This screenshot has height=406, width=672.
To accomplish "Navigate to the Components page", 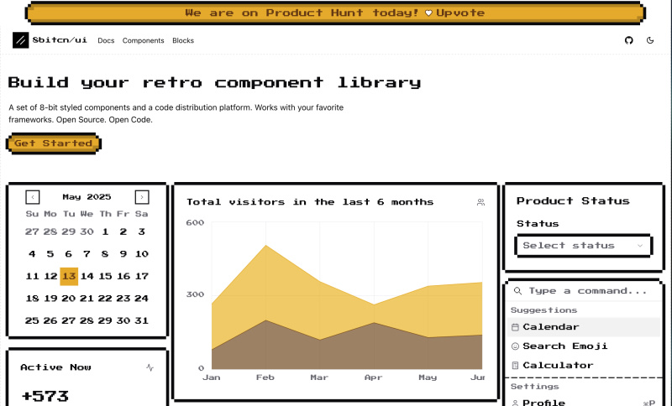I will [143, 40].
